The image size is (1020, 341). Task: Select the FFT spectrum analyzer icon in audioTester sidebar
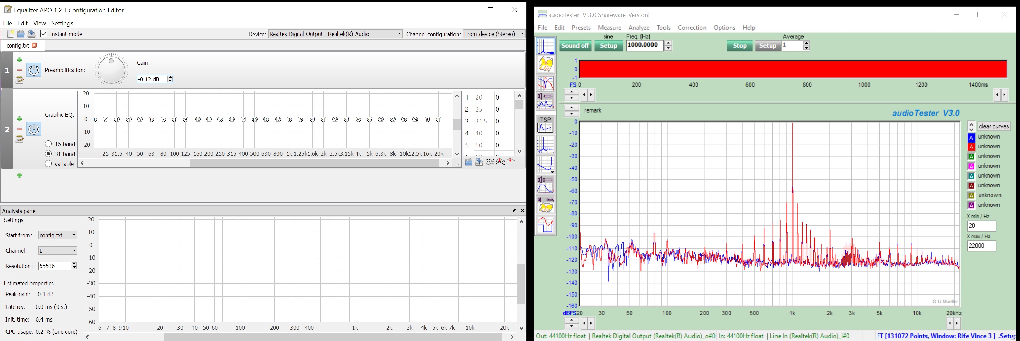click(x=546, y=46)
